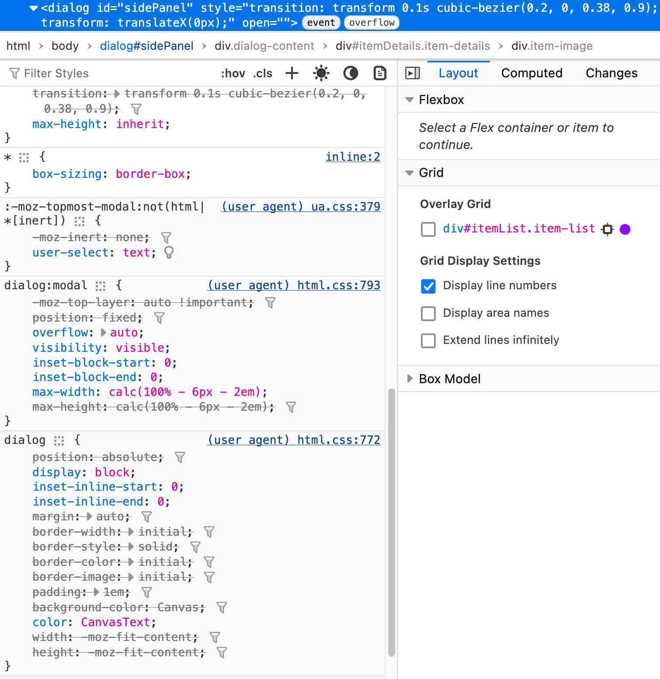This screenshot has height=679, width=660.
Task: Toggle print media simulation page icon
Action: tap(380, 73)
